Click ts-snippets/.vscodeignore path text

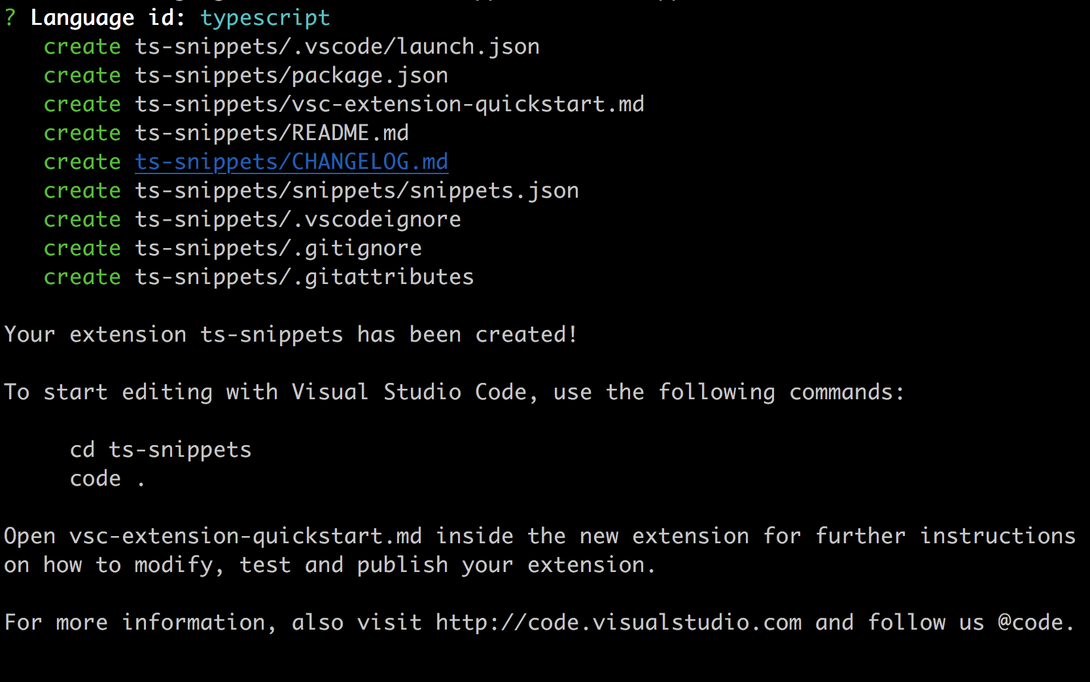click(x=298, y=219)
